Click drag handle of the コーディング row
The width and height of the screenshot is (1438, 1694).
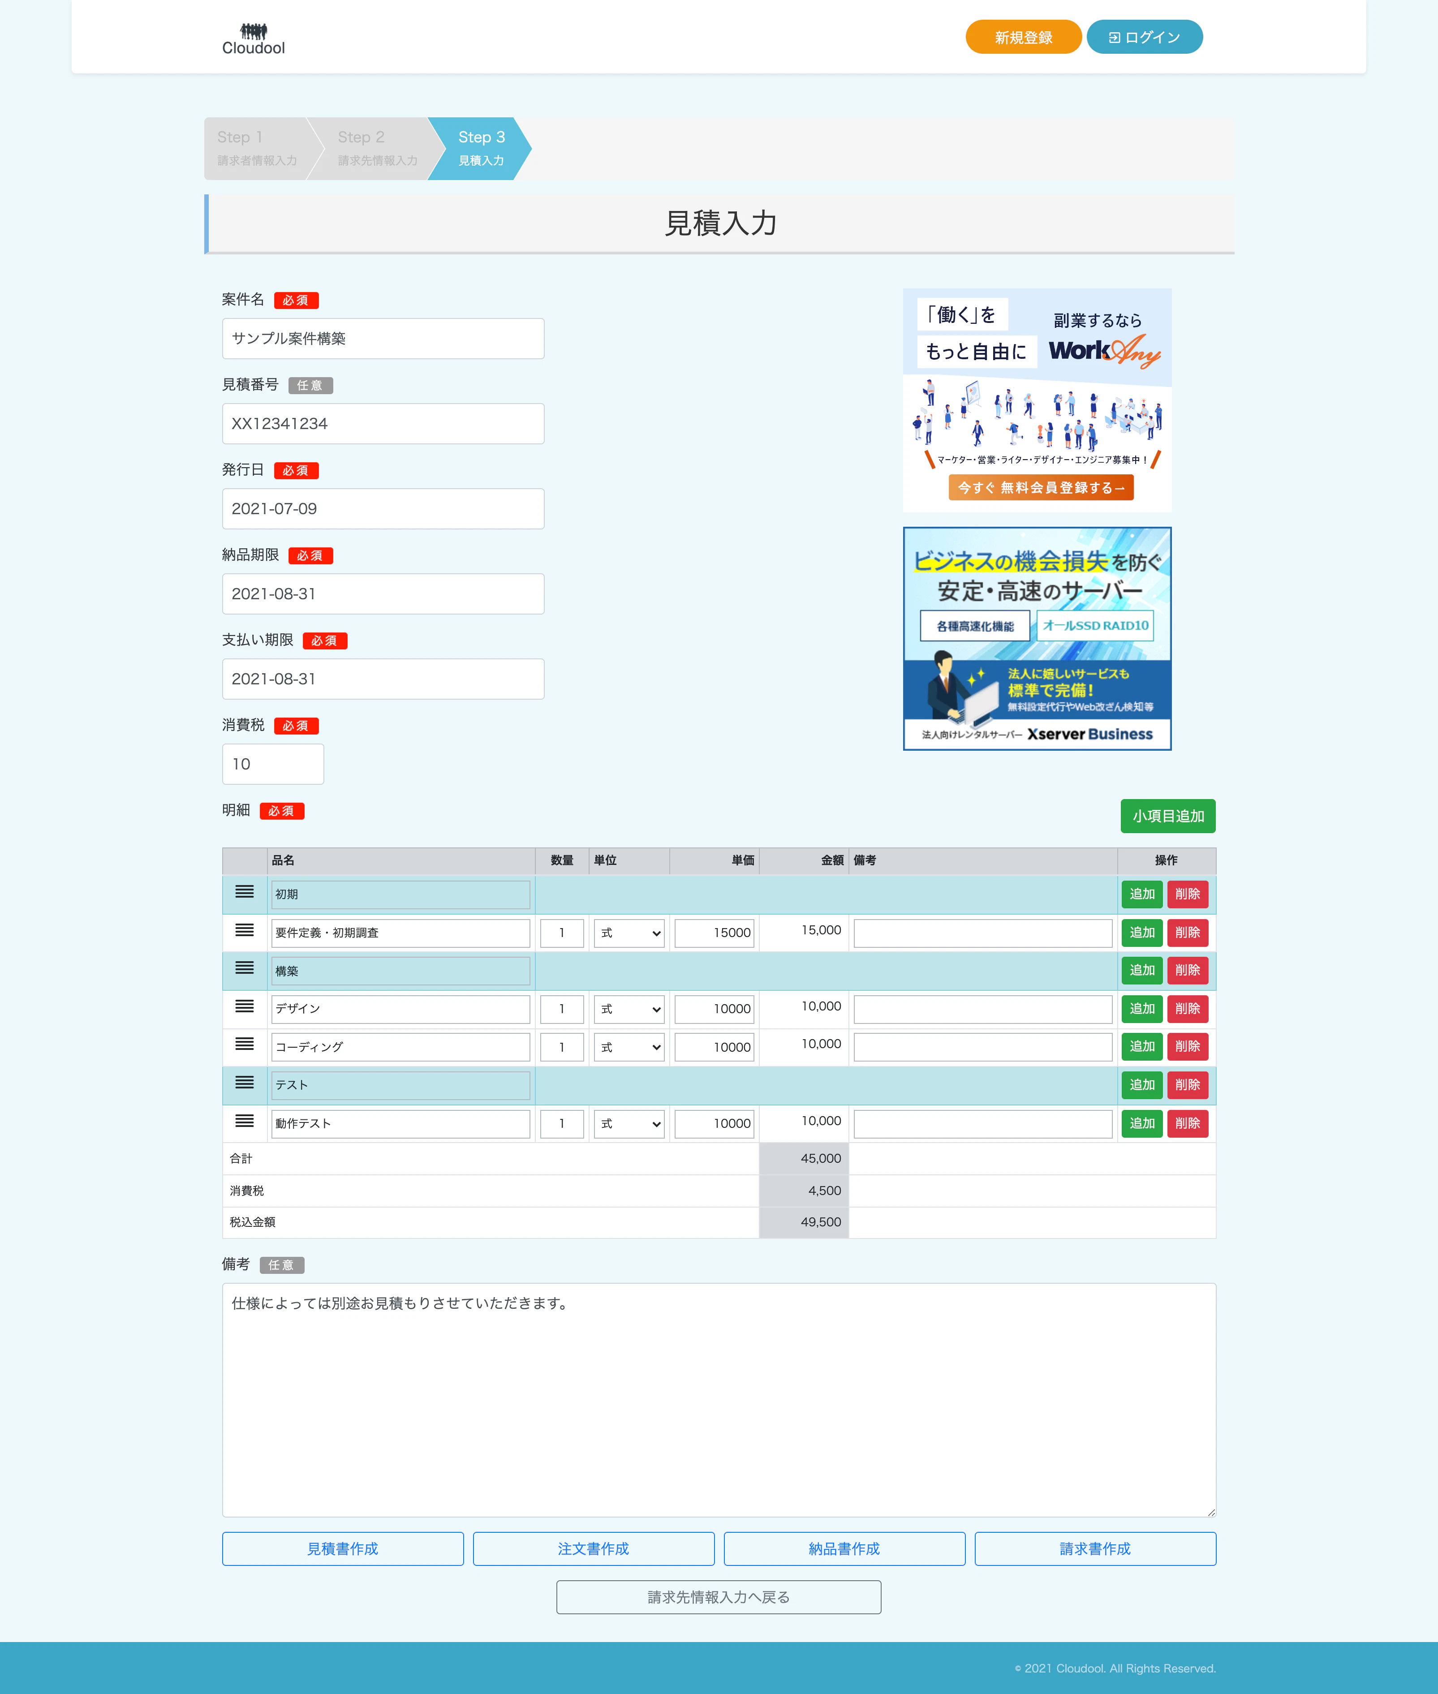pyautogui.click(x=245, y=1044)
